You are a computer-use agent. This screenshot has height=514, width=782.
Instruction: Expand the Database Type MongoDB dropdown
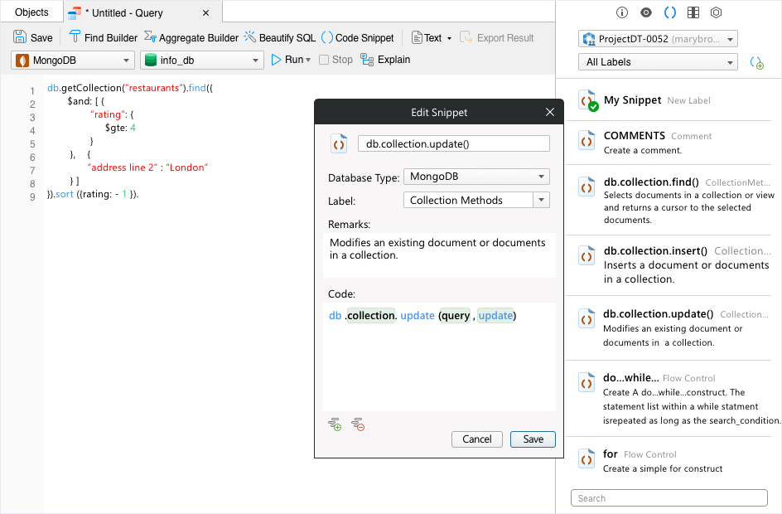(x=476, y=177)
